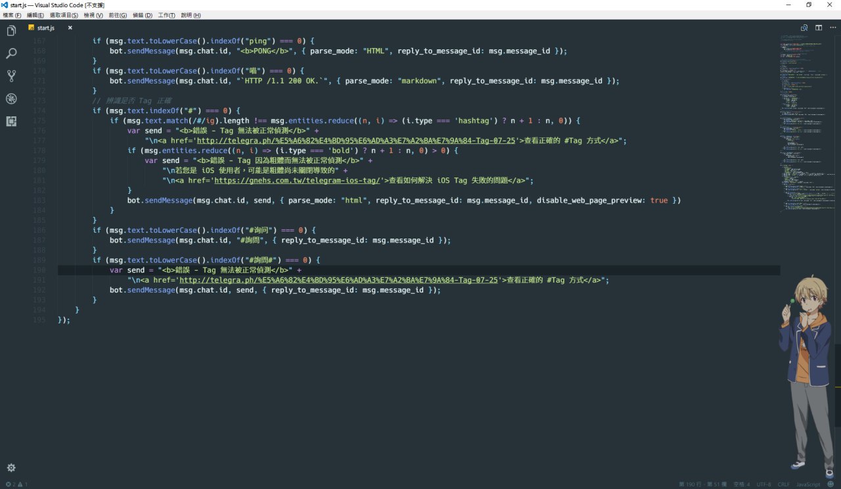
Task: Click the smiley feedback icon in status bar
Action: point(830,484)
